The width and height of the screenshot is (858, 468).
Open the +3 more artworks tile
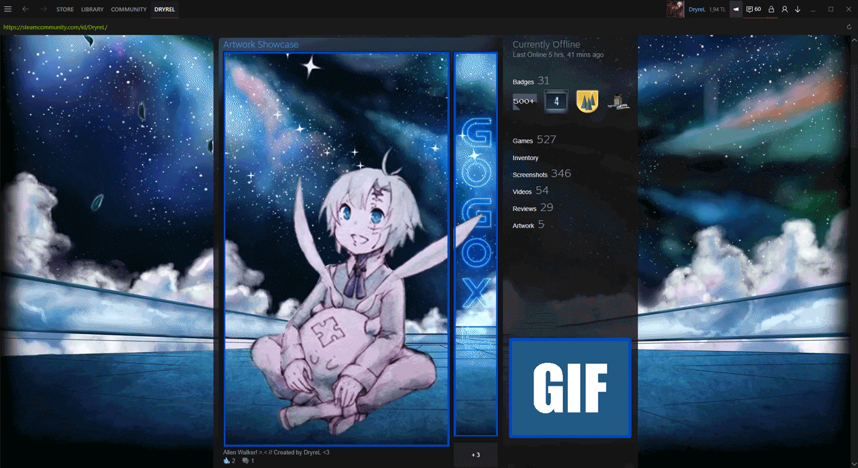[476, 455]
